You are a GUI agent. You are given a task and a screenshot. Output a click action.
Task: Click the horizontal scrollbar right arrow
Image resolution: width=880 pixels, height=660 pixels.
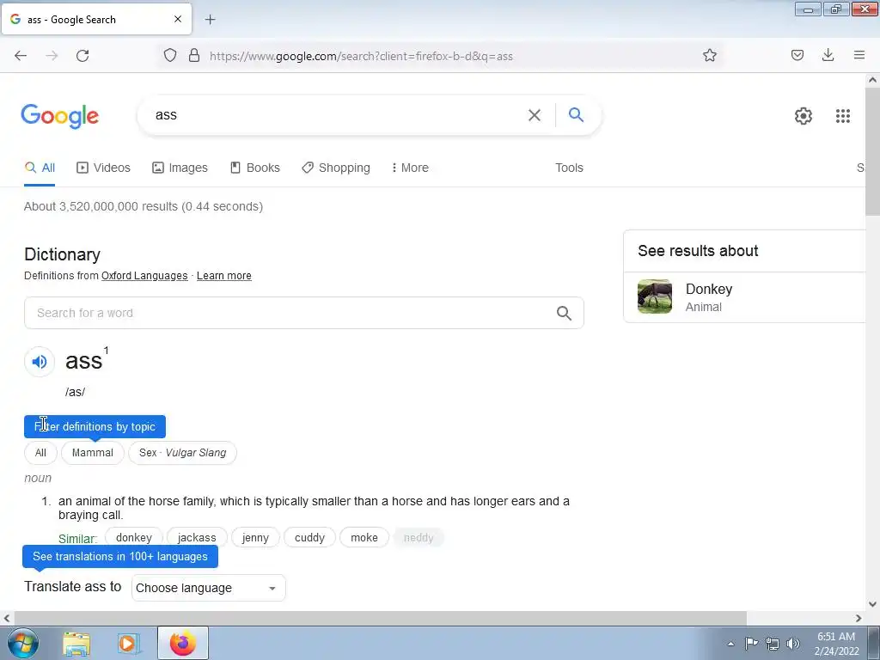[x=859, y=619]
